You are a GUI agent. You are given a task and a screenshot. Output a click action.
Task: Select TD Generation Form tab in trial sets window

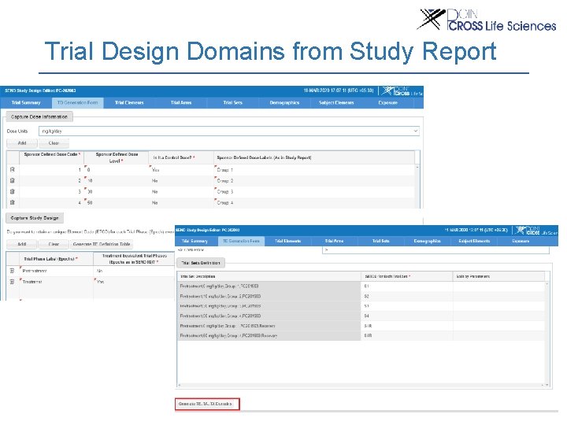click(241, 241)
